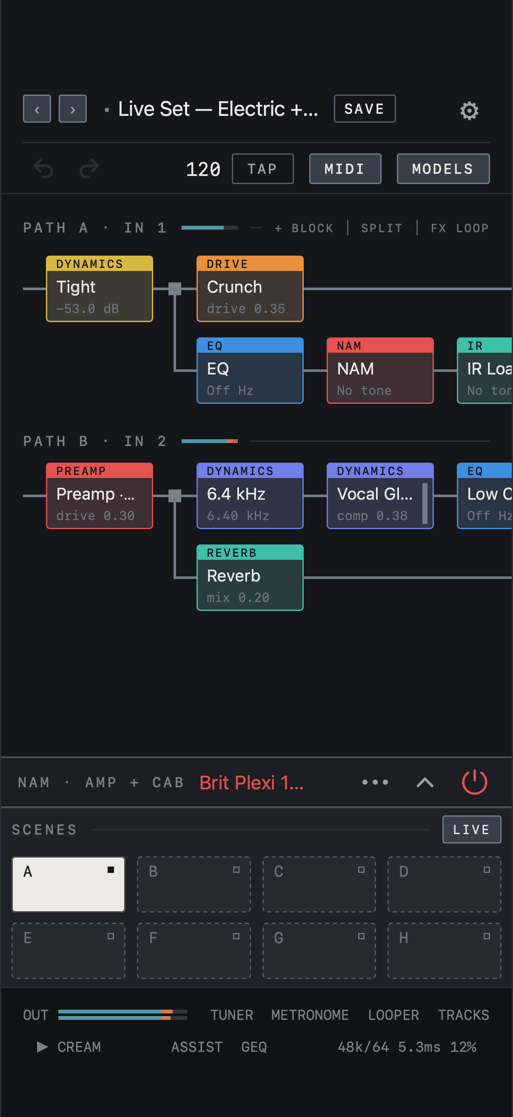This screenshot has width=513, height=1117.
Task: Click the redo arrow
Action: (89, 169)
